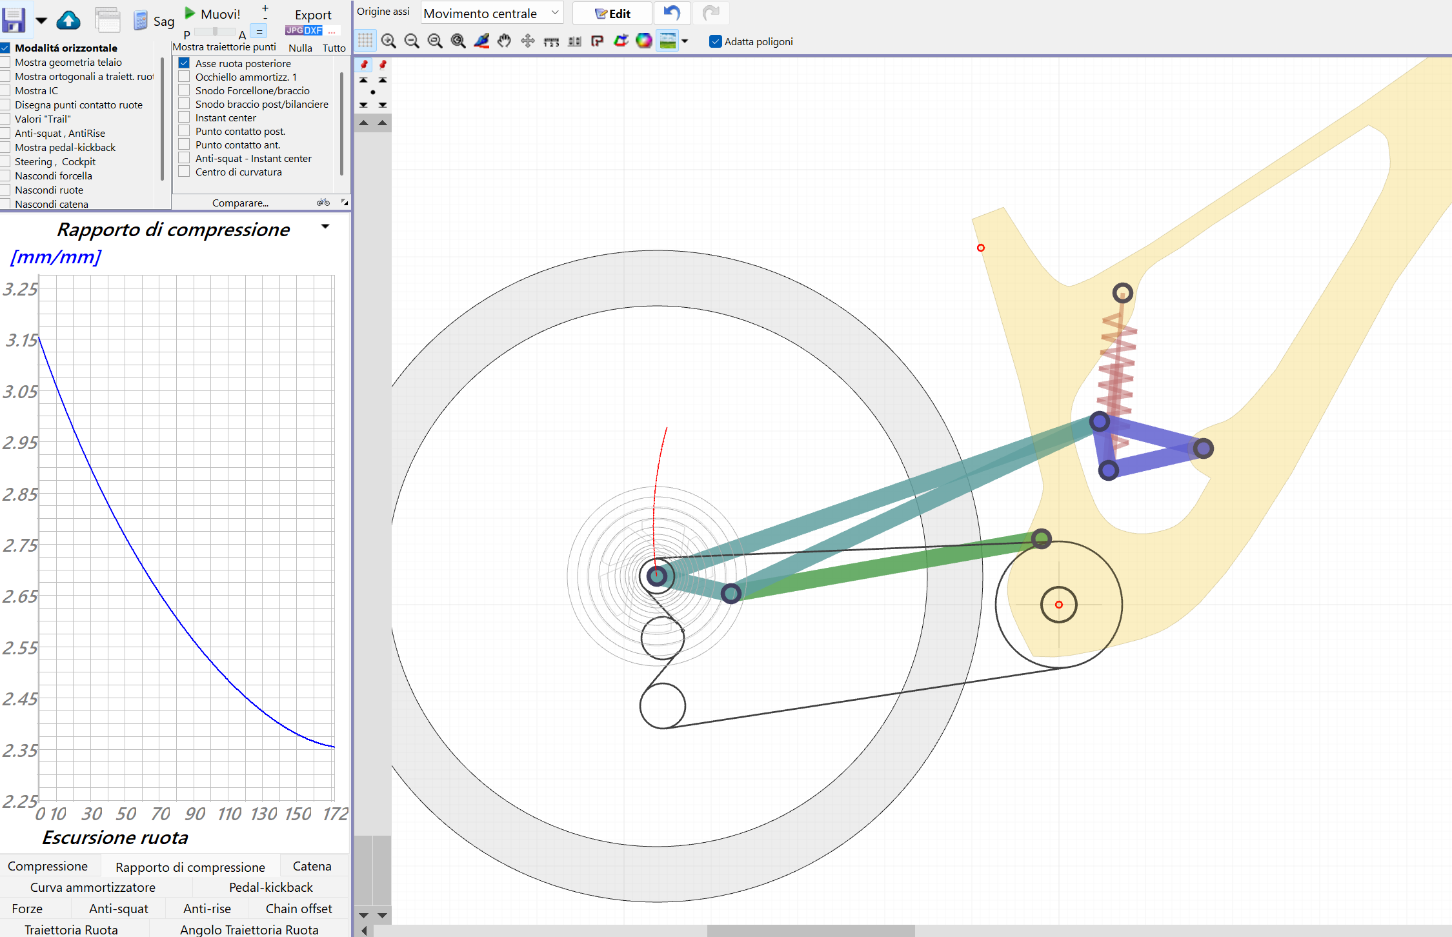The image size is (1452, 937).
Task: Uncheck Asse ruota posteriore checkbox
Action: [184, 63]
